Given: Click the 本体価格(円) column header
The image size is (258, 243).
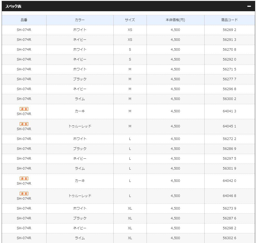Looking at the screenshot, I should coord(175,20).
